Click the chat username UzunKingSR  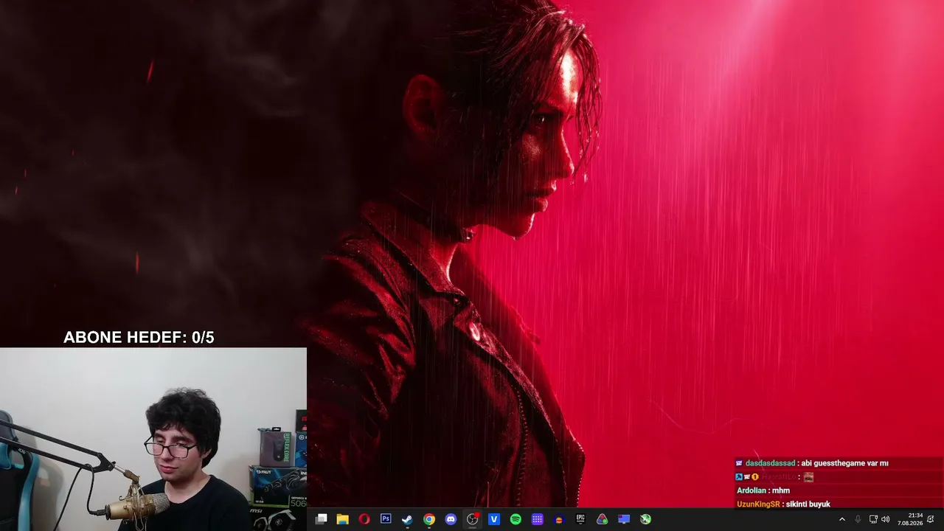(758, 504)
